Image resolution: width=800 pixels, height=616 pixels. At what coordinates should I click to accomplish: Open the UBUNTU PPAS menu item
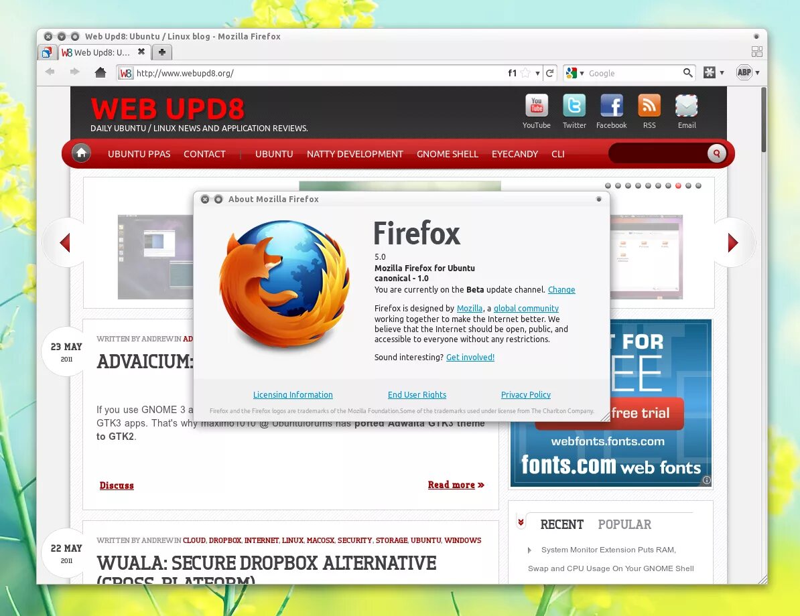point(139,154)
